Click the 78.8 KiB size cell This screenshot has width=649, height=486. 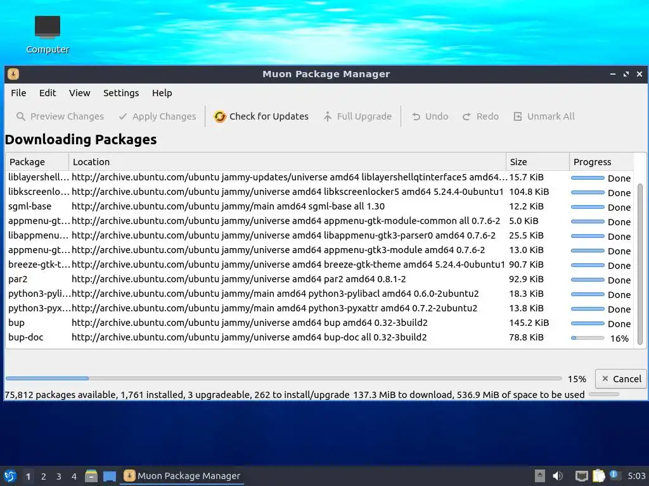pyautogui.click(x=526, y=337)
